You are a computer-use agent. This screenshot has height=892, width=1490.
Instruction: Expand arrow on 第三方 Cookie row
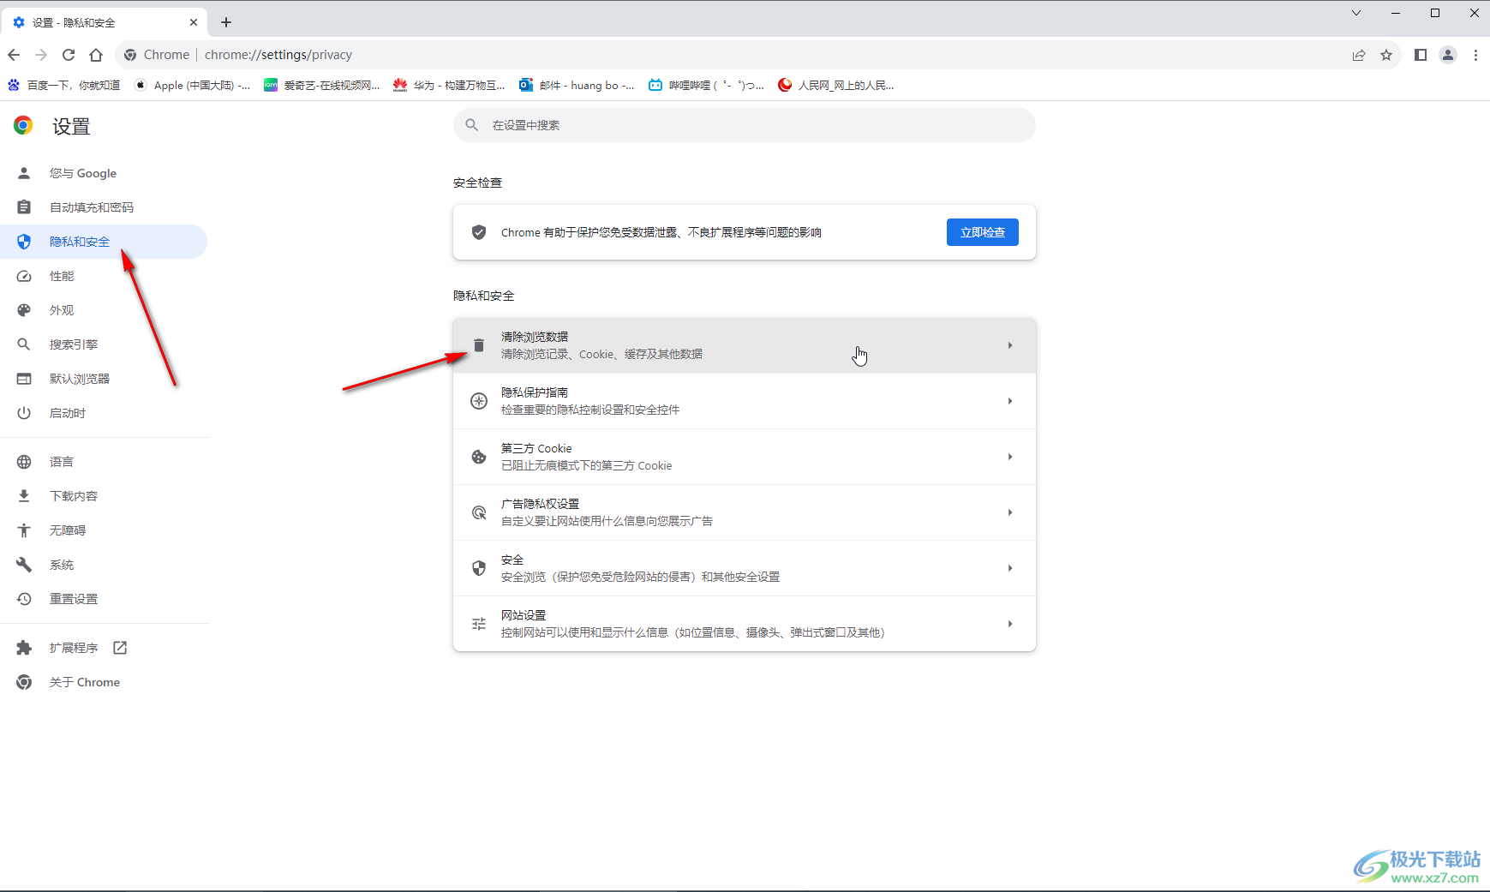(x=1010, y=457)
